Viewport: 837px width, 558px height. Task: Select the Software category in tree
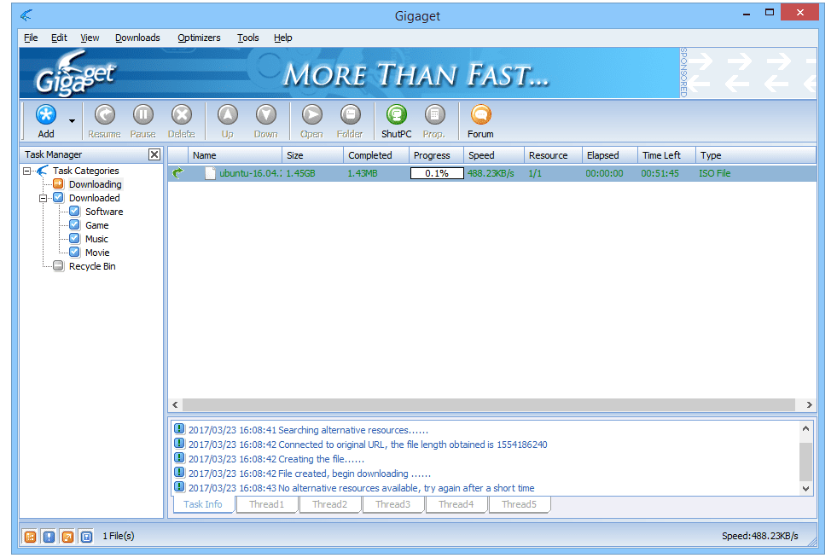103,212
